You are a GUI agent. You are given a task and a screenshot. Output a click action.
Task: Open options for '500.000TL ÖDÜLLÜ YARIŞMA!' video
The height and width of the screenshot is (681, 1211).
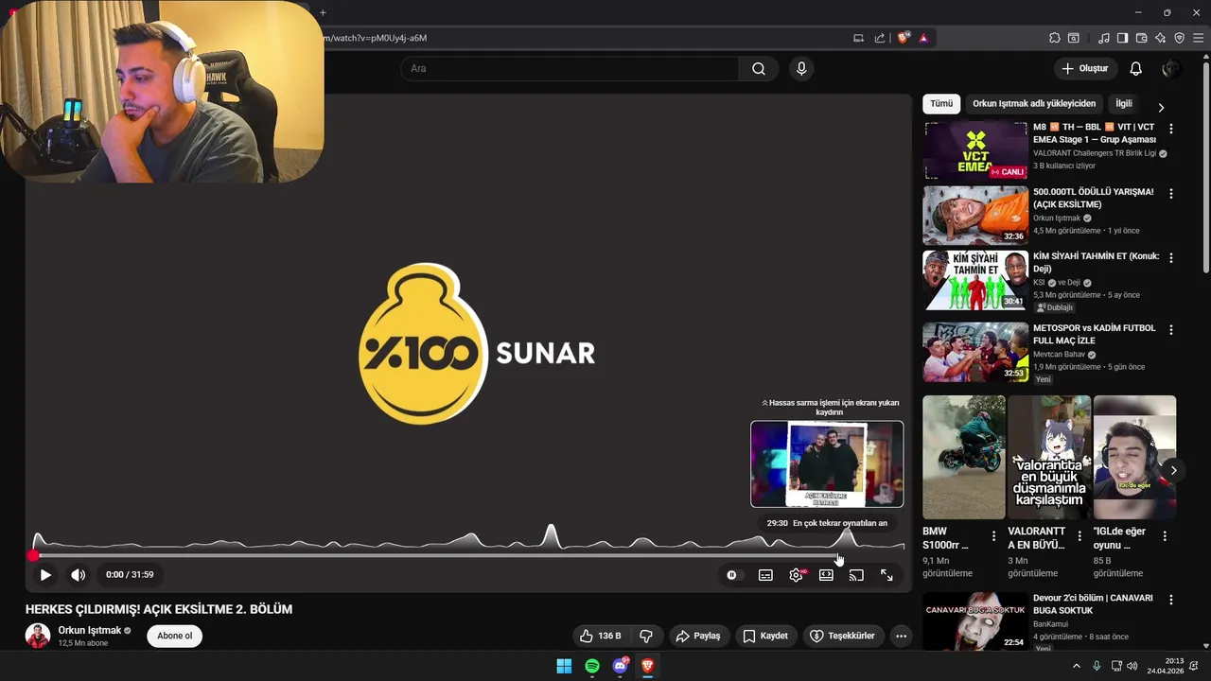click(x=1171, y=193)
